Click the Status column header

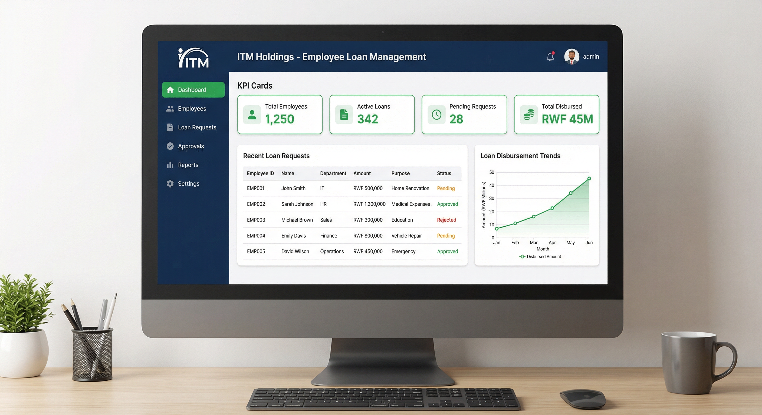444,173
